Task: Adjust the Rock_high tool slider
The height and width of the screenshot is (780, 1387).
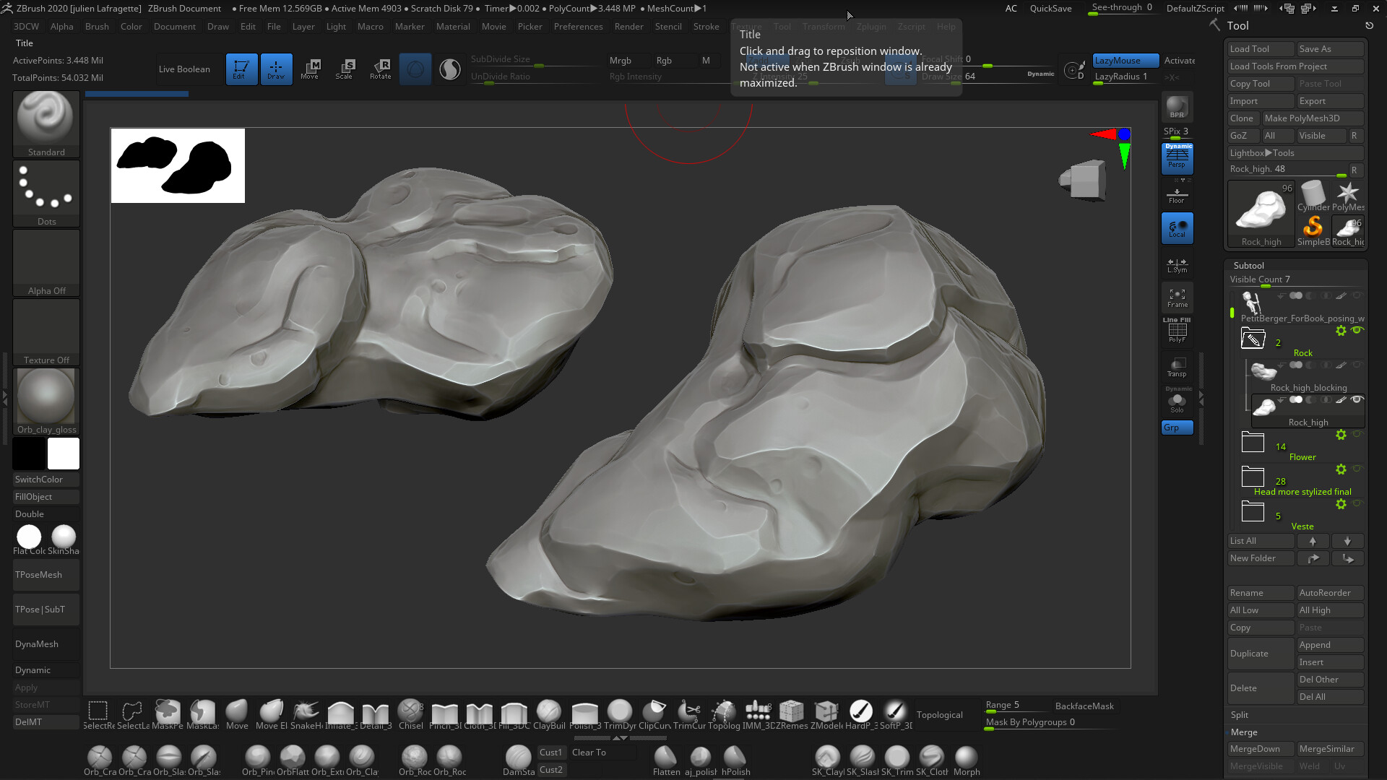Action: (1289, 170)
